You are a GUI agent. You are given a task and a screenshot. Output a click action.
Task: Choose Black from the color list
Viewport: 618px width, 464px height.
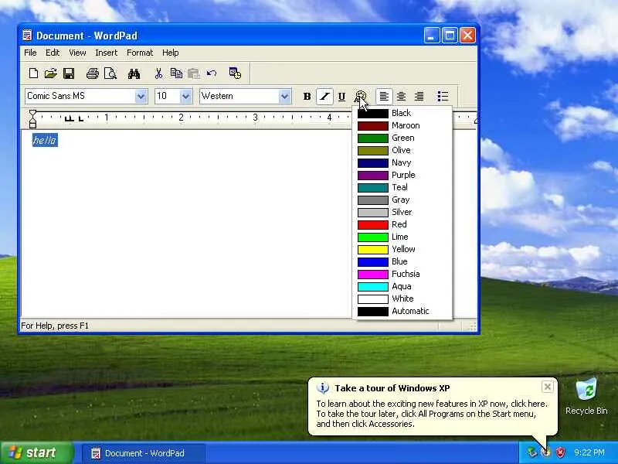402,113
